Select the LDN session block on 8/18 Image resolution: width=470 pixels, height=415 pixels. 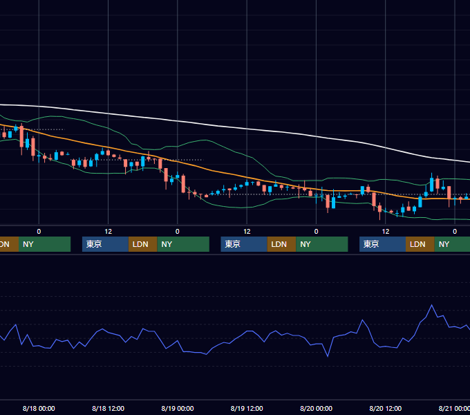[142, 244]
